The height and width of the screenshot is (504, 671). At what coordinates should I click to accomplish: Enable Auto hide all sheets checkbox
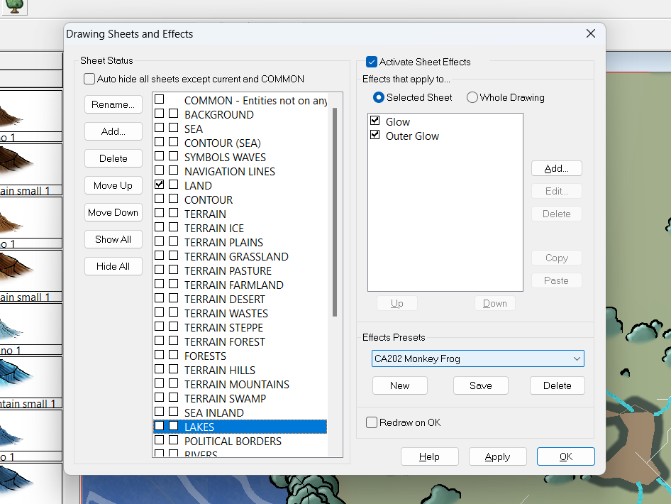click(x=89, y=79)
